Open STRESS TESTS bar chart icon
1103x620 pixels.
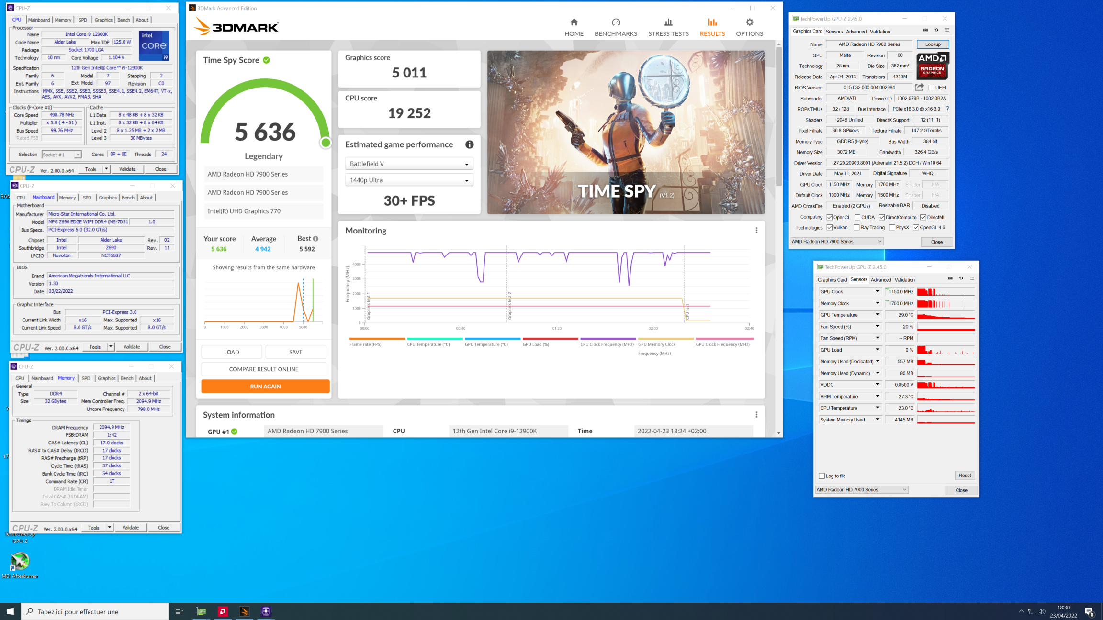668,22
